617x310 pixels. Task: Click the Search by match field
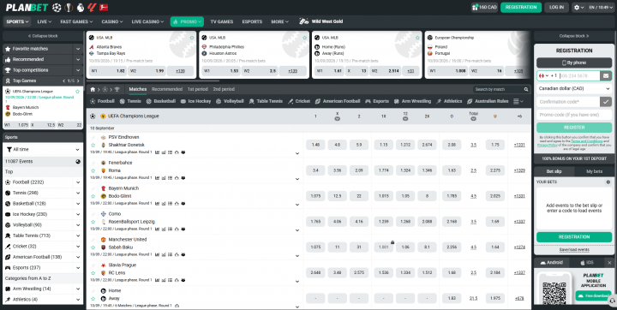point(498,89)
